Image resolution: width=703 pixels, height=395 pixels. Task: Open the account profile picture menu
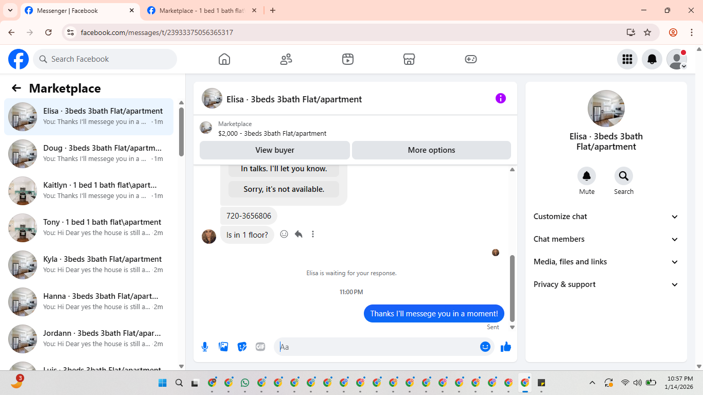677,59
